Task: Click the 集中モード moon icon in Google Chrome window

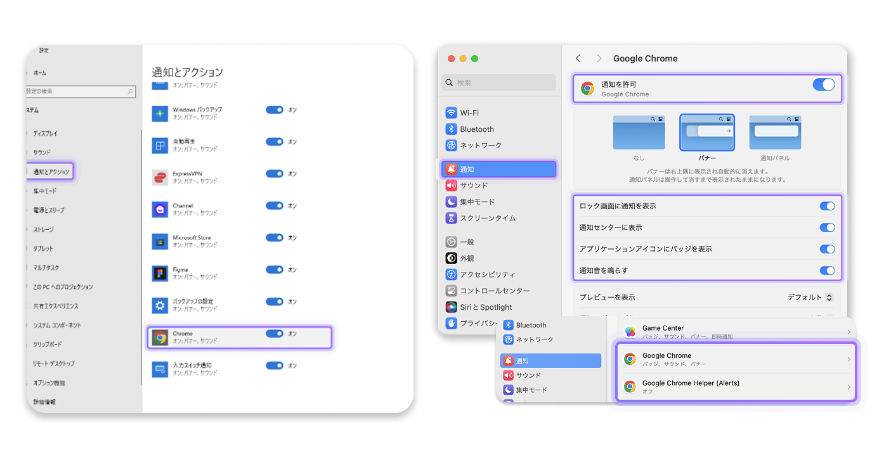Action: 452,201
